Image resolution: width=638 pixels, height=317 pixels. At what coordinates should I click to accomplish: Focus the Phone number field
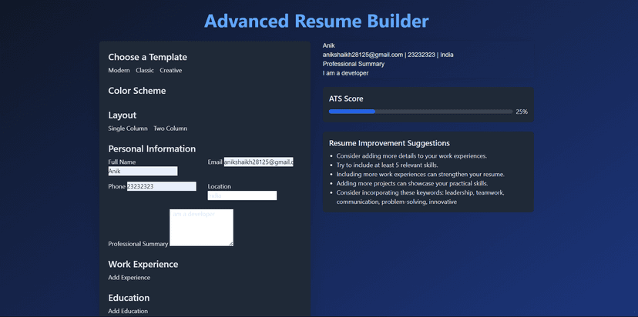[x=162, y=186]
